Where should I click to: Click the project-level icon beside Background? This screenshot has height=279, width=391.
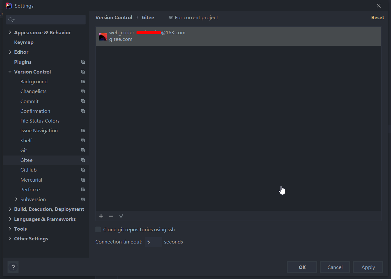(x=83, y=82)
